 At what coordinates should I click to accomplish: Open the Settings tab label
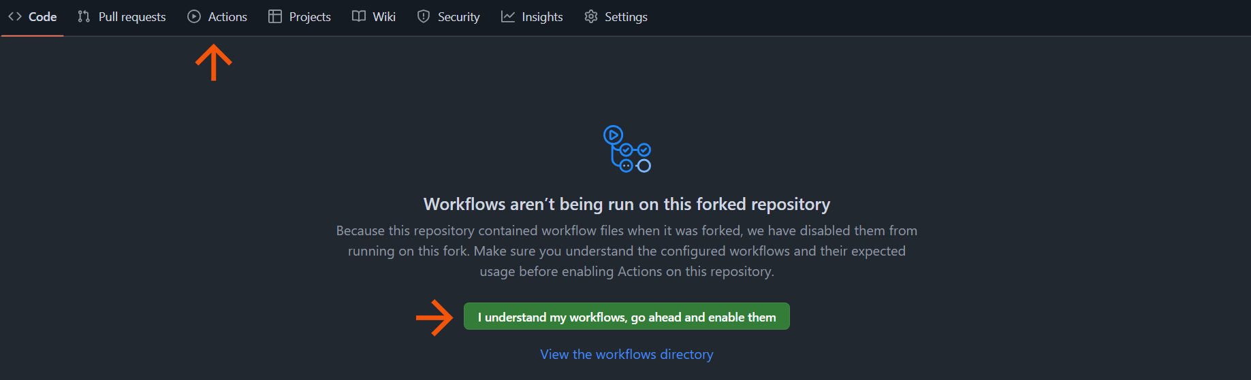(626, 17)
